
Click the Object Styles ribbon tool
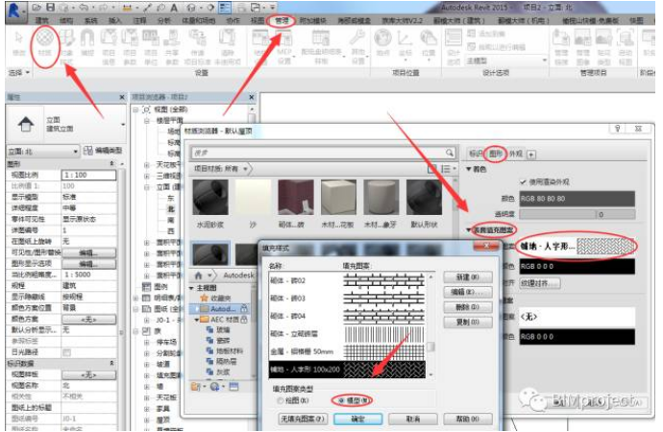pos(67,46)
